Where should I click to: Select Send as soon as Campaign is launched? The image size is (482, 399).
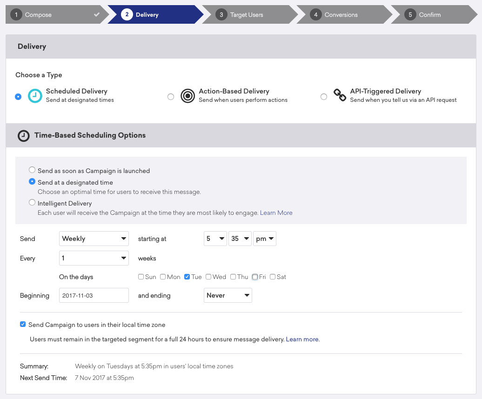32,170
